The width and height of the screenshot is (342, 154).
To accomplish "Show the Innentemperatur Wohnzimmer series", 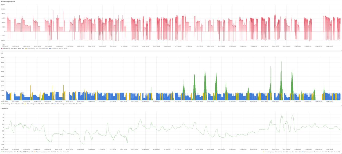I will (x=273, y=152).
